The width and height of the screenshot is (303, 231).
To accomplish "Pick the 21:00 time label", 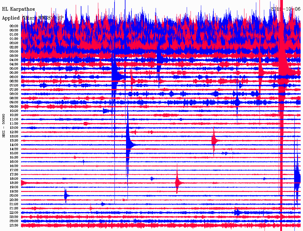I will [x=14, y=204].
